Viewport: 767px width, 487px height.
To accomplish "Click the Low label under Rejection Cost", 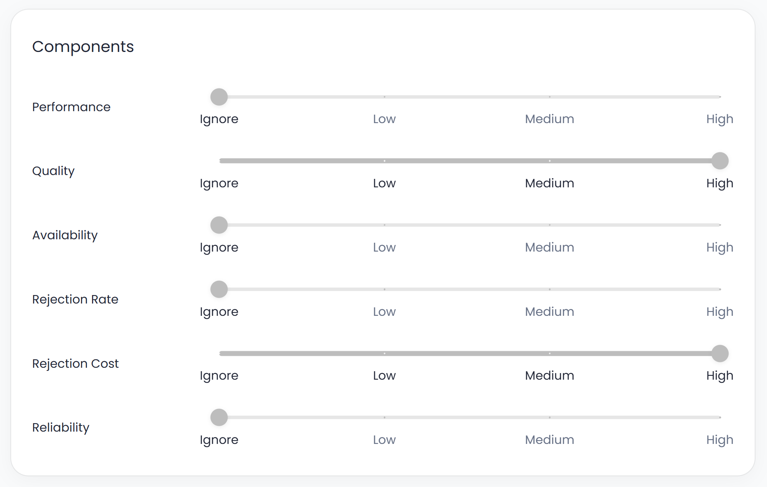I will click(384, 376).
